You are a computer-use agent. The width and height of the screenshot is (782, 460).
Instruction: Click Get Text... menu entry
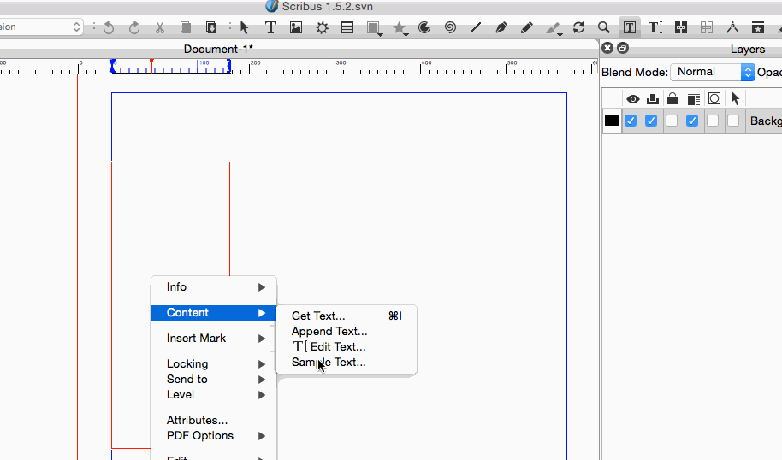(318, 316)
